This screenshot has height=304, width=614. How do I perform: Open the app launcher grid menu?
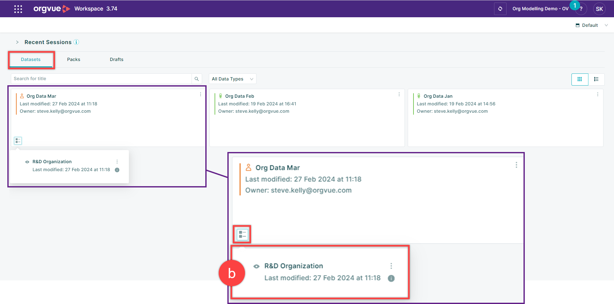pos(18,9)
